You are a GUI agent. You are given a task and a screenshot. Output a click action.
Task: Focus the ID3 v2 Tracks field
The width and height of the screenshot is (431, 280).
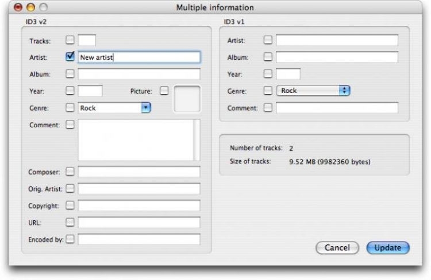point(87,40)
